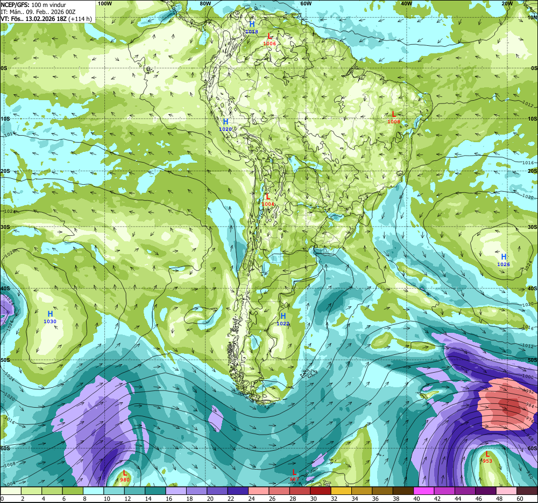
Task: Click the pressure value 980
Action: coord(125,480)
